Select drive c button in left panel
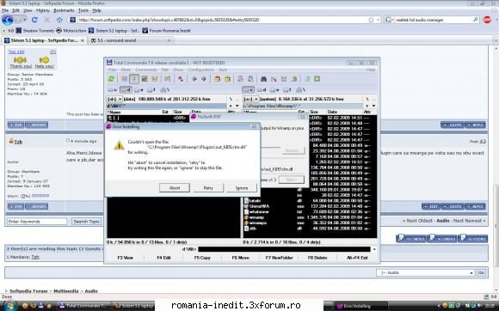This screenshot has width=499, height=311. 113,90
